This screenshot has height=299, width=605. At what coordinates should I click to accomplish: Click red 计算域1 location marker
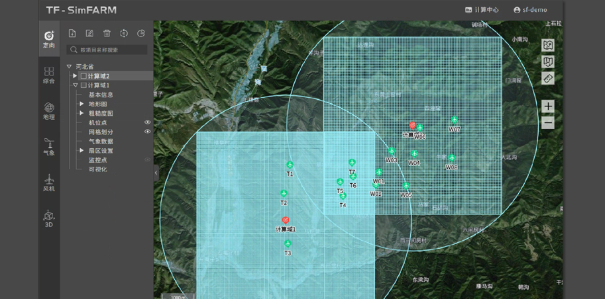point(286,220)
